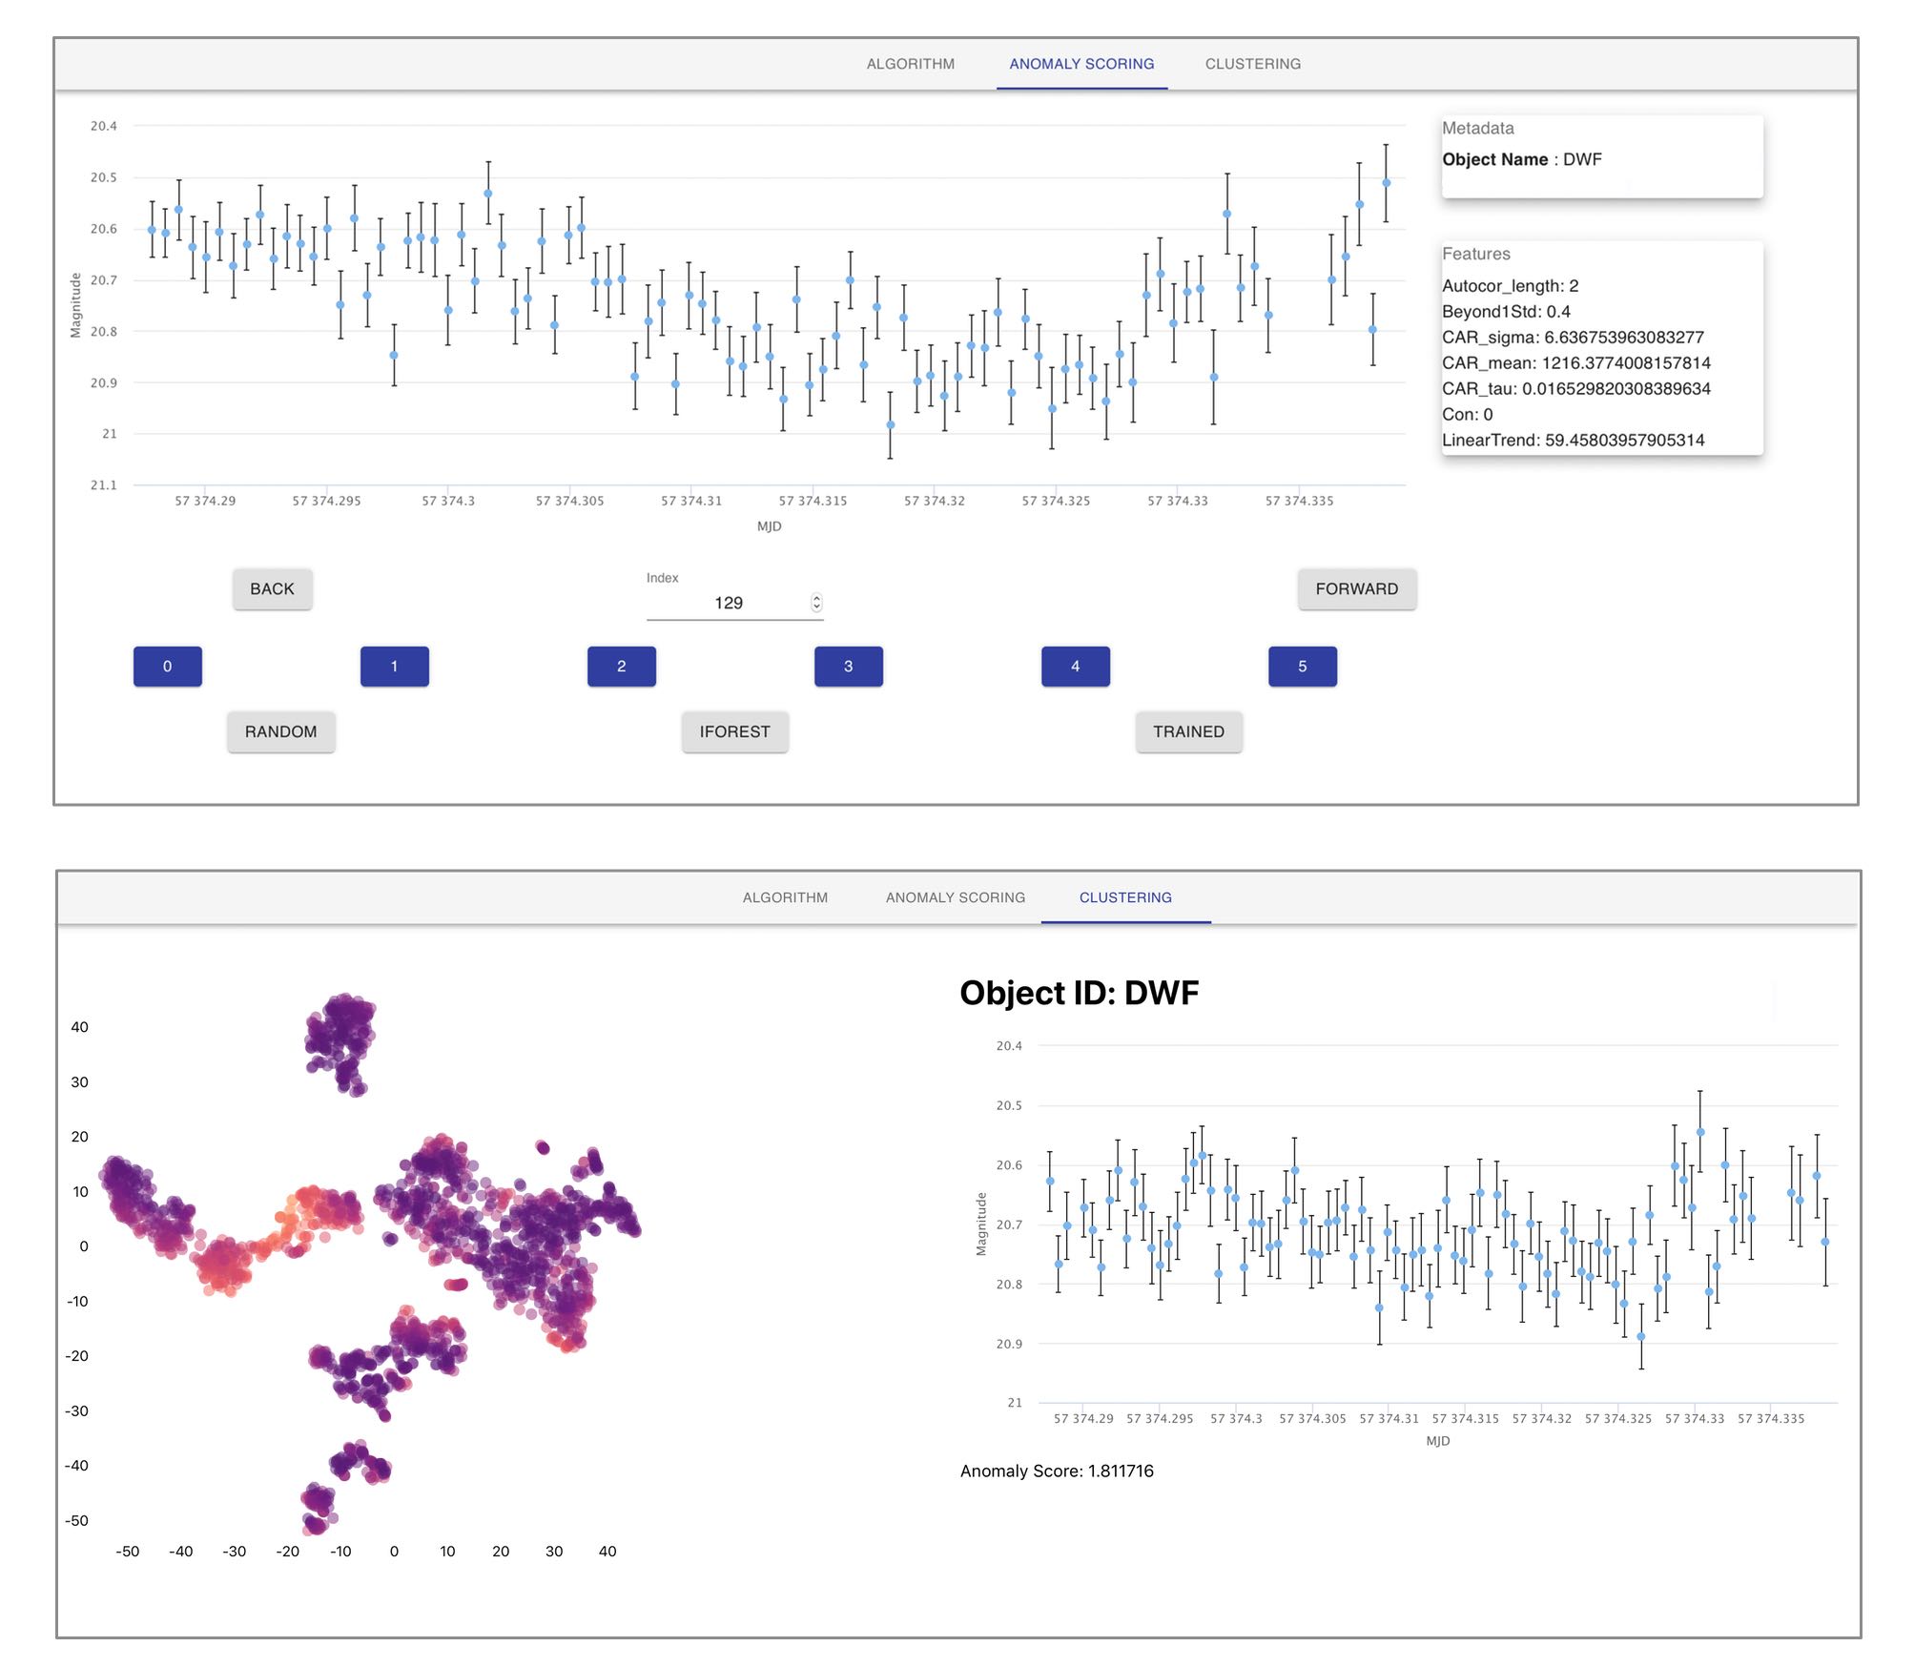The image size is (1914, 1667).
Task: Assign score 2 to the object
Action: tap(621, 666)
